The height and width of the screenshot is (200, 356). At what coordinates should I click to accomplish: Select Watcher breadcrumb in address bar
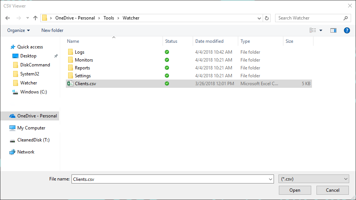click(131, 18)
